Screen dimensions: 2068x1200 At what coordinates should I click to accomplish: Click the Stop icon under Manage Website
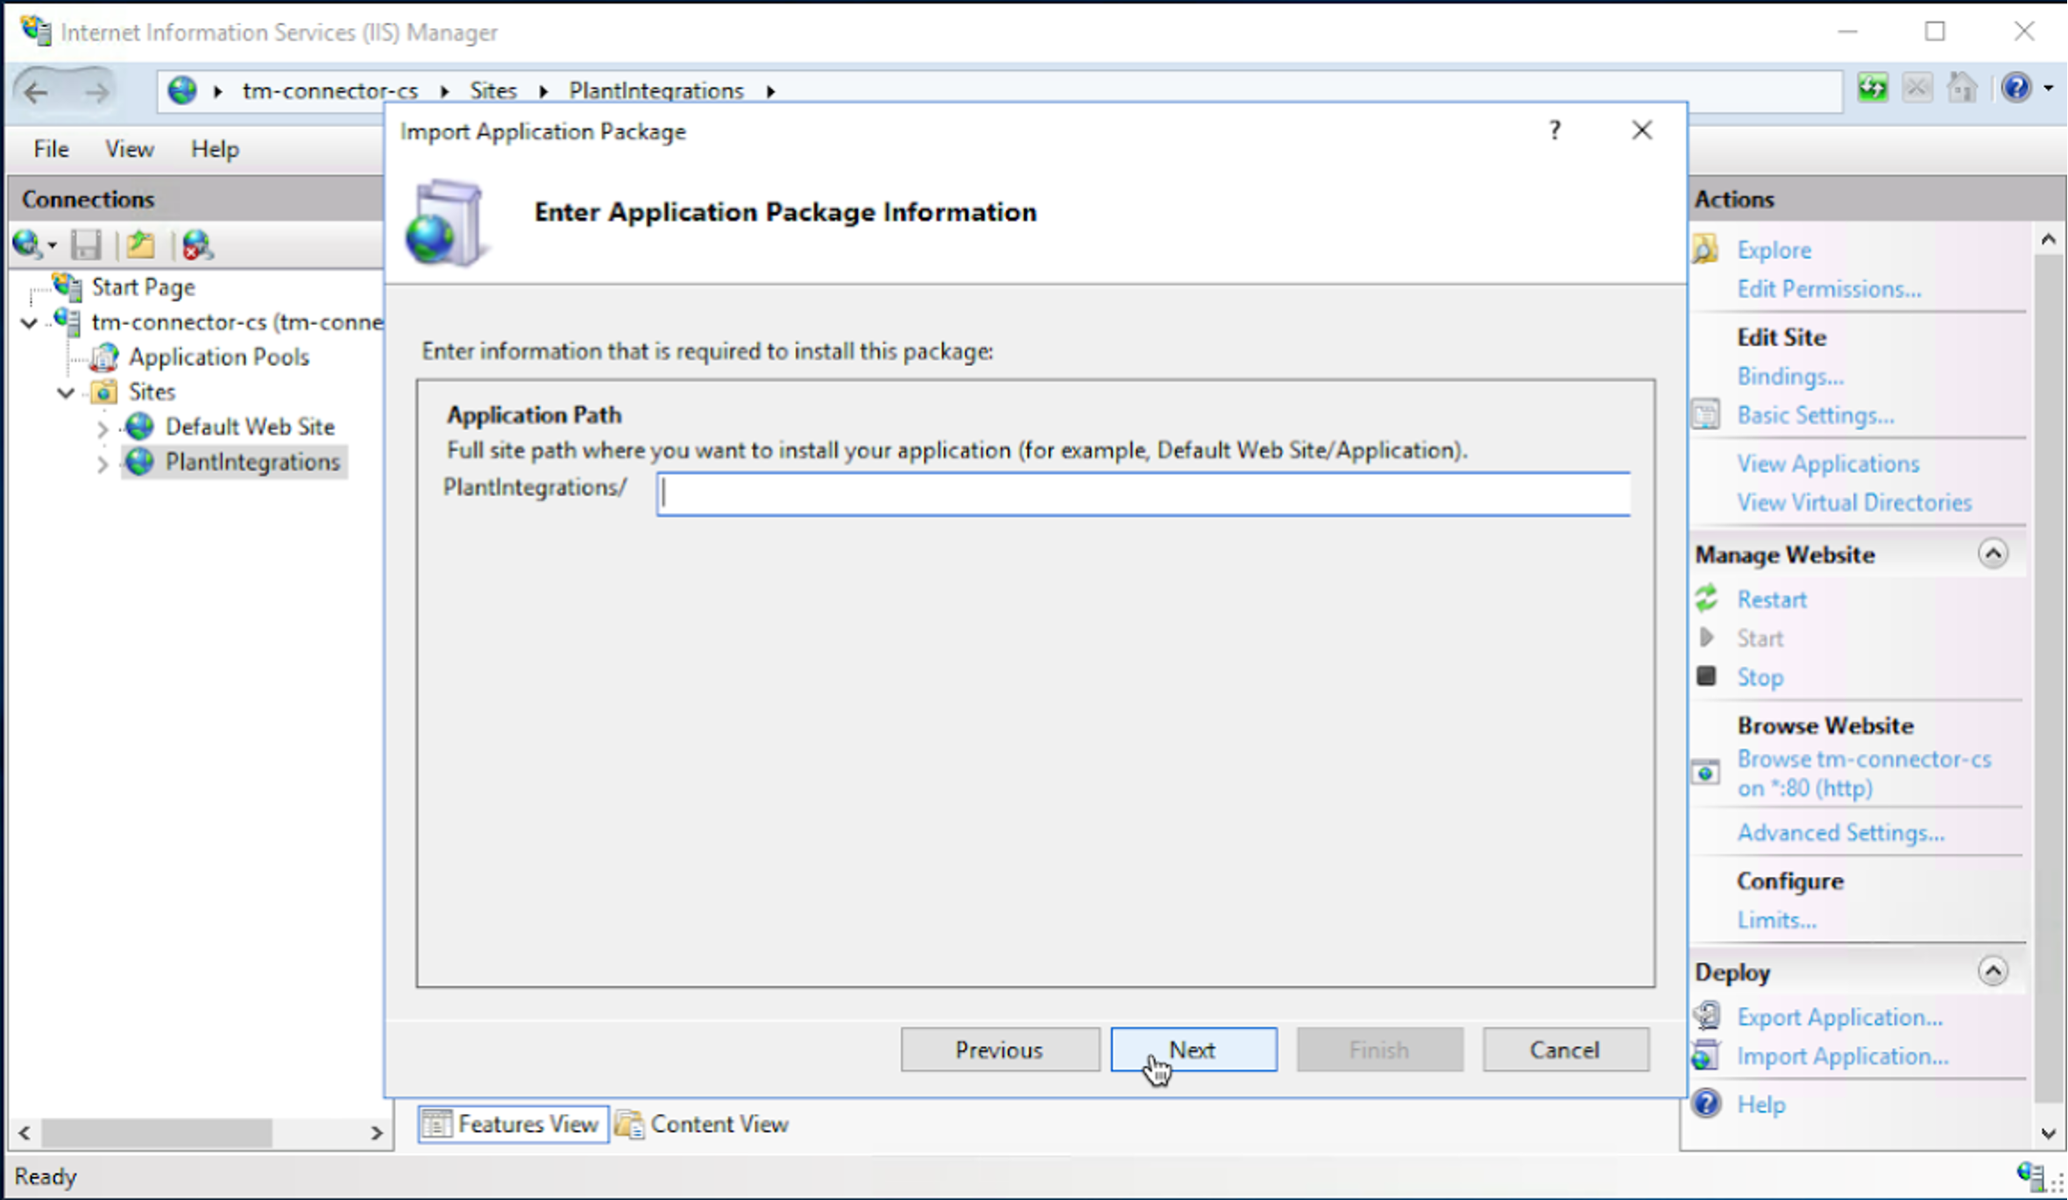pyautogui.click(x=1706, y=676)
